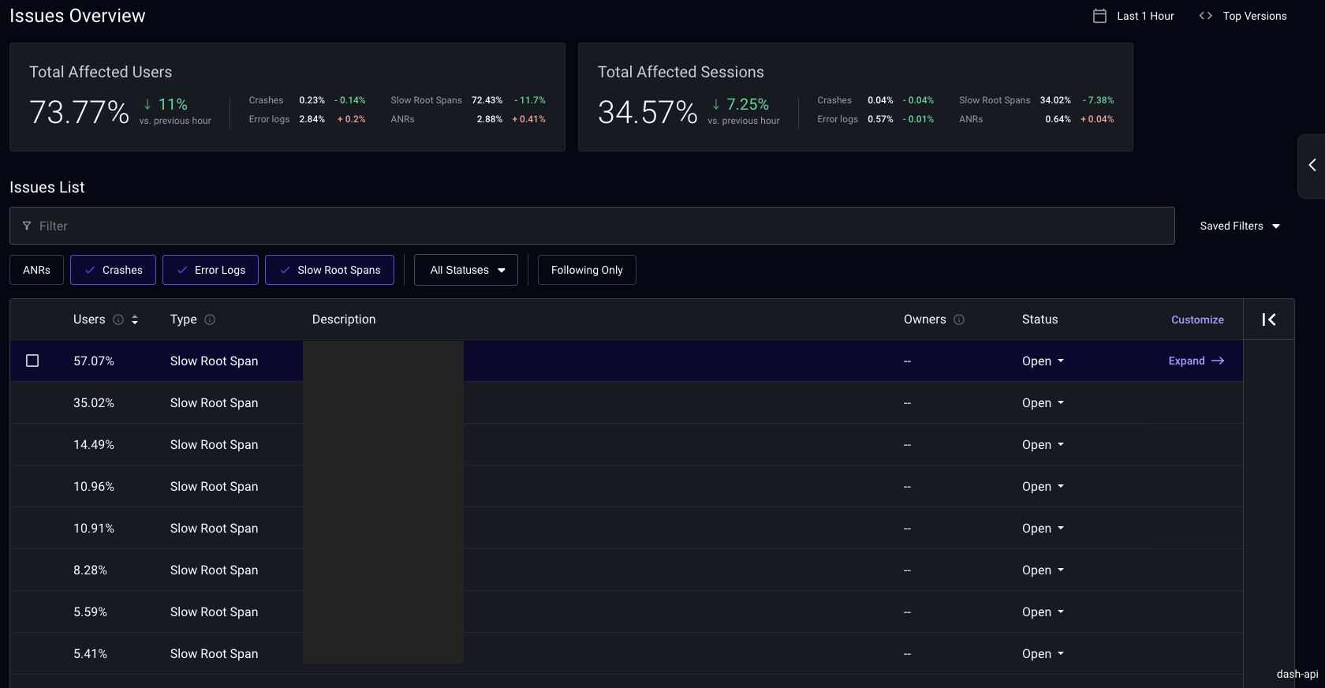Click the dash-api label
1325x688 pixels.
click(1297, 674)
